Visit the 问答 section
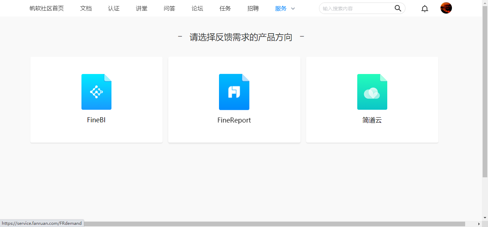Screen dimensions: 488x227 point(170,8)
